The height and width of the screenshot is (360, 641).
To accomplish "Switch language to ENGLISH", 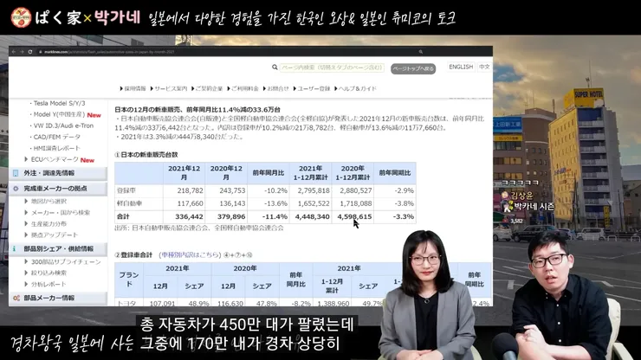I will [x=461, y=67].
